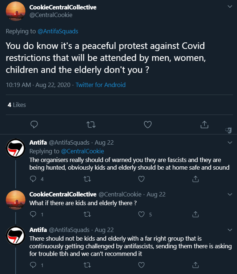Reply to the main CookieCentralCollective tweet
Screen dimensions: 237x274
(34, 125)
